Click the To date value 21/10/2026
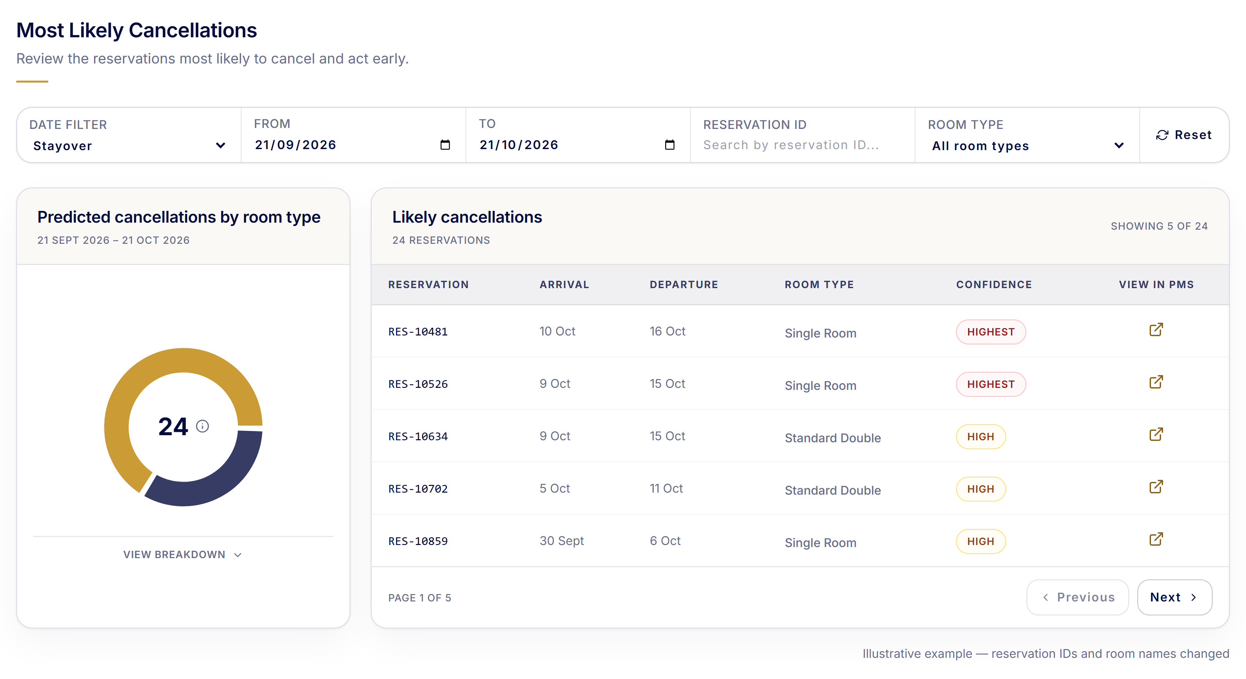Viewport: 1246px width, 679px height. [x=519, y=145]
